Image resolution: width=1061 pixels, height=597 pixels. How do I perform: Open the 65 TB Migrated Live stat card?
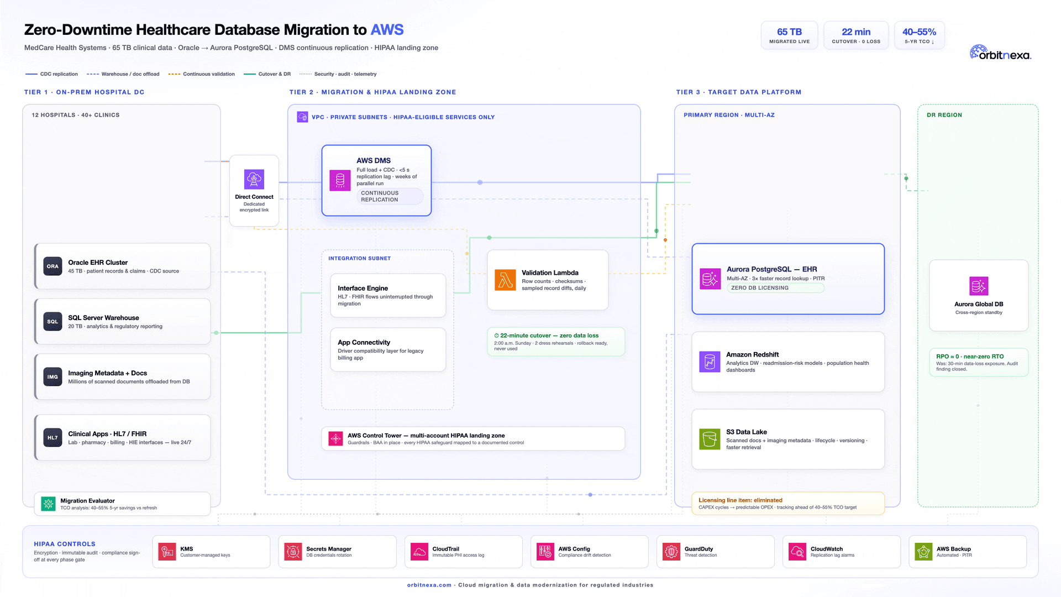click(789, 35)
